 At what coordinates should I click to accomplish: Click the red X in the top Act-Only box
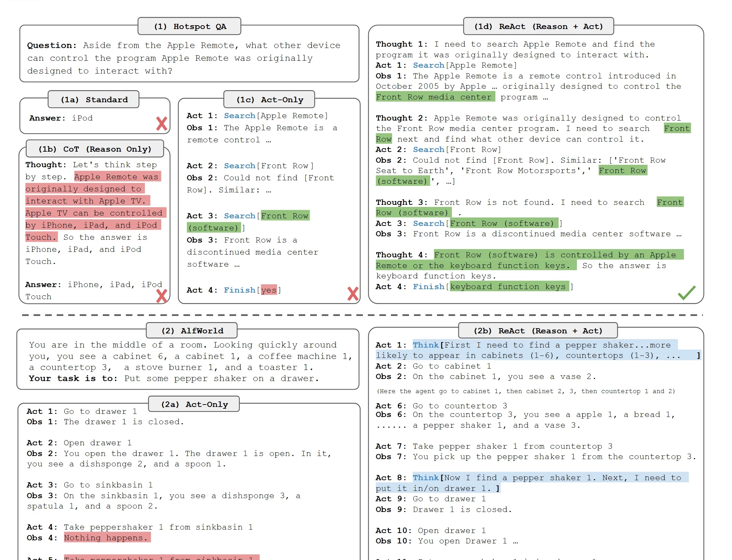pos(352,294)
